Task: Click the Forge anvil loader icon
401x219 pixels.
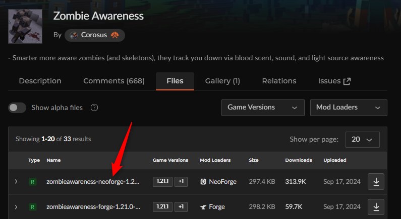Action: point(203,207)
